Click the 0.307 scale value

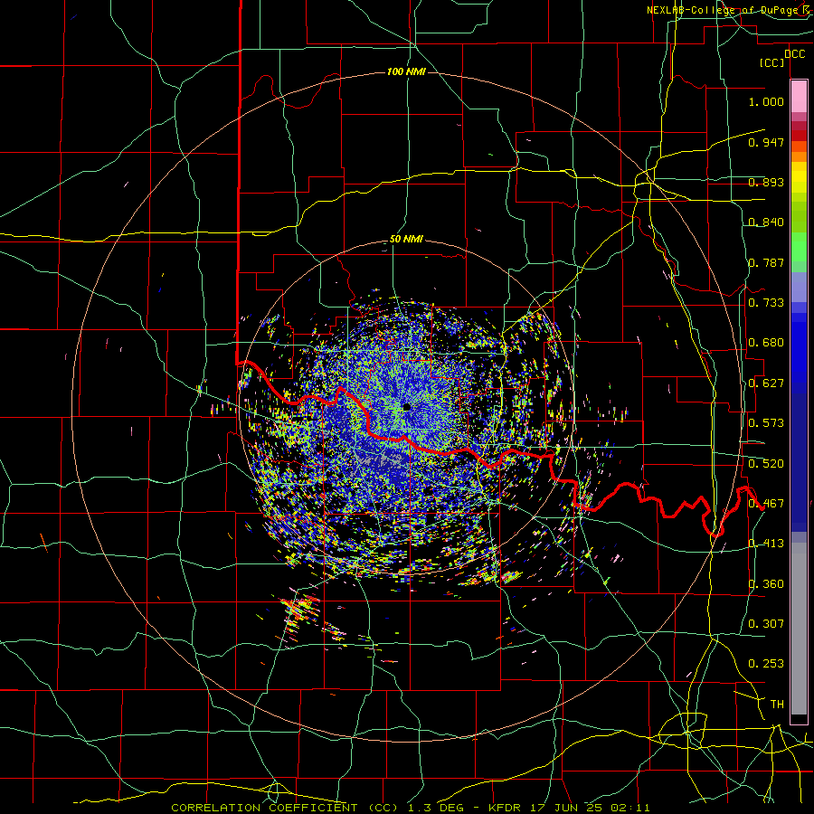click(x=766, y=624)
